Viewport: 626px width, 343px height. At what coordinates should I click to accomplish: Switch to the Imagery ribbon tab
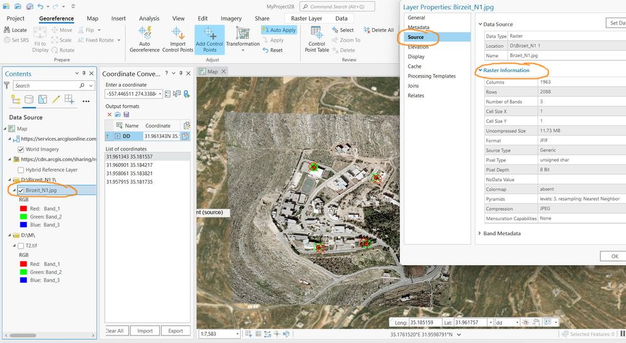(x=231, y=18)
